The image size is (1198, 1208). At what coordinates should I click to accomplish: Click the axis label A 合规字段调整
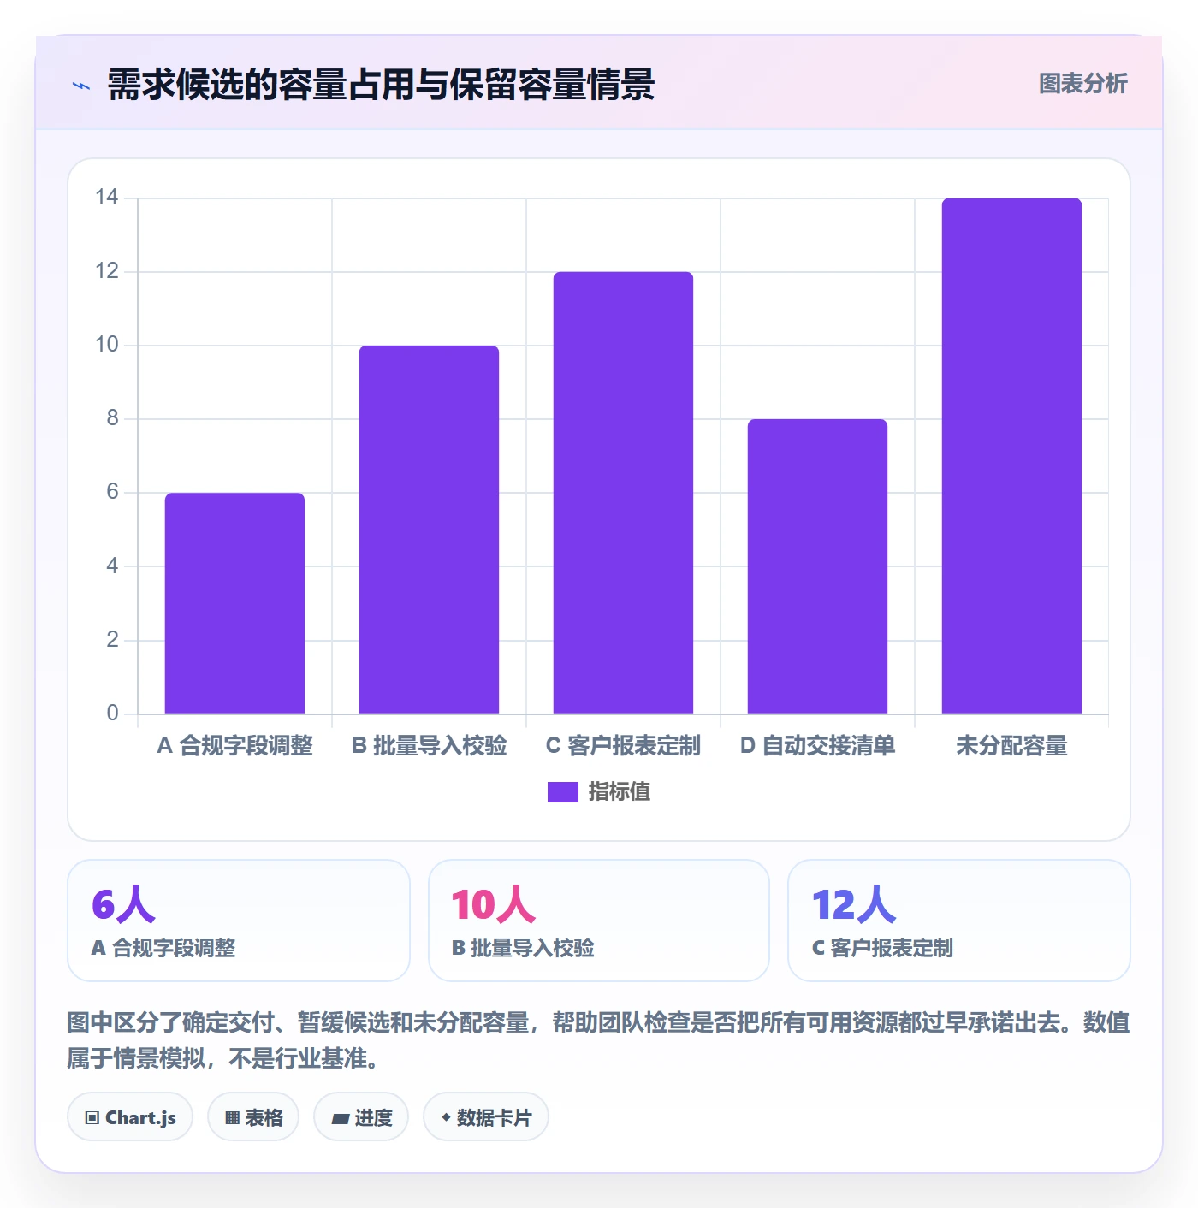(x=234, y=746)
